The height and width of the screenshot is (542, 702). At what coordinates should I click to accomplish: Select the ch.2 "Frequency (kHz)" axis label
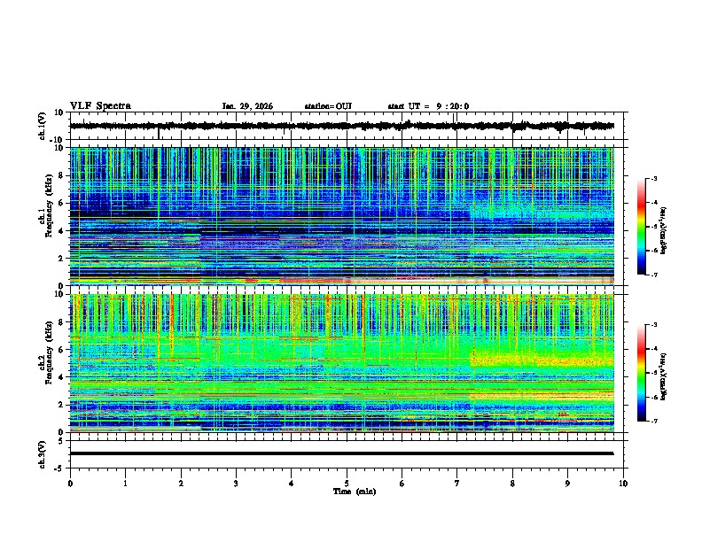pos(49,352)
